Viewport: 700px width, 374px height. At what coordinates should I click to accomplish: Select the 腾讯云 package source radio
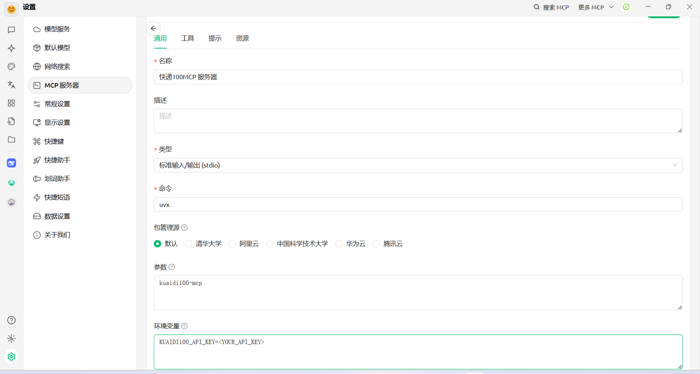click(376, 244)
